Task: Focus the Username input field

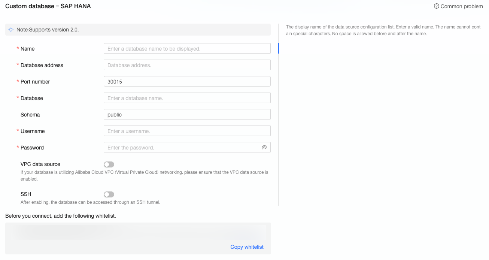Action: 187,131
